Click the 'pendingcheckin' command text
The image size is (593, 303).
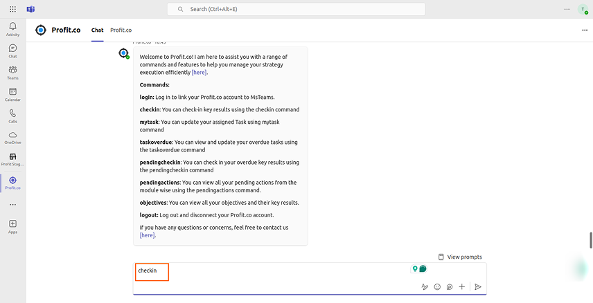(x=160, y=163)
